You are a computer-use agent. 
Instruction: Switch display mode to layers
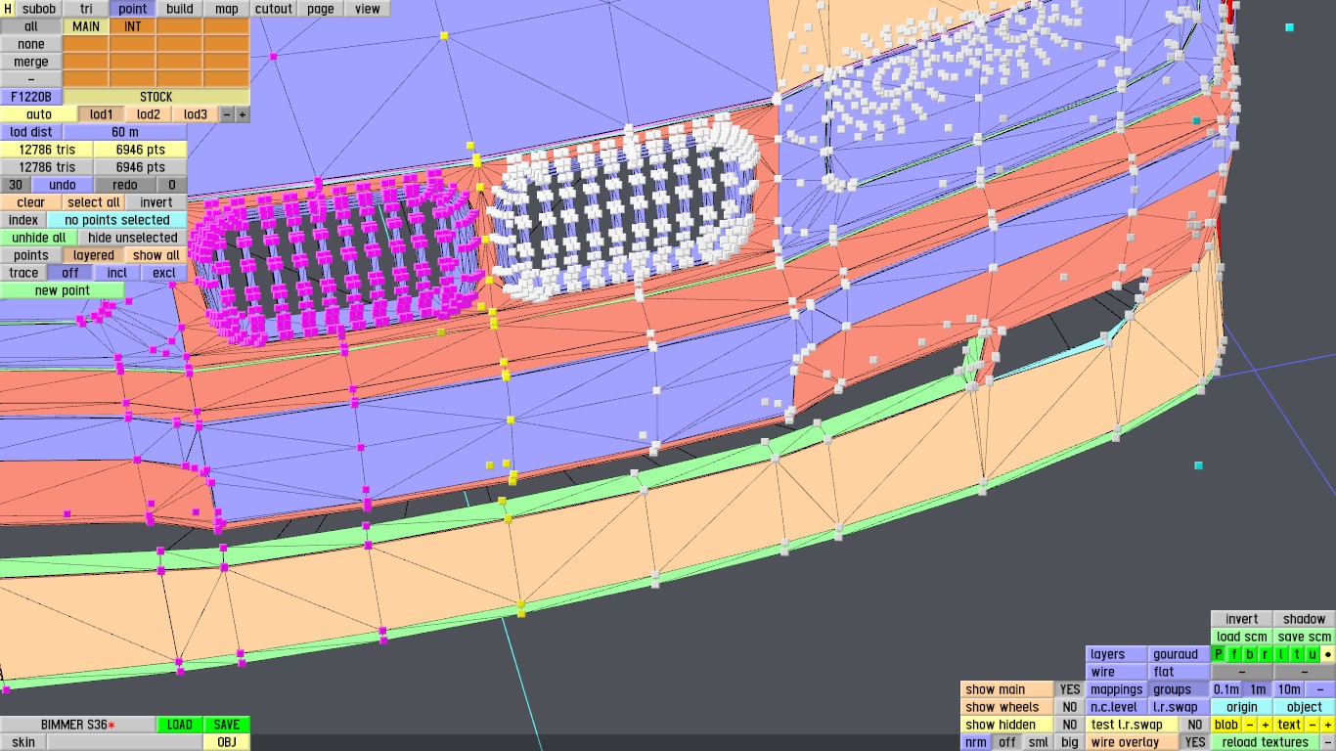point(1117,654)
